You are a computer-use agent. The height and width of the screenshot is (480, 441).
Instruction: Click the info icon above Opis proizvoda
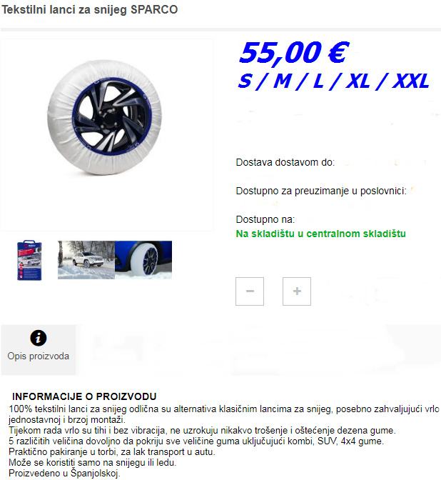coord(39,338)
